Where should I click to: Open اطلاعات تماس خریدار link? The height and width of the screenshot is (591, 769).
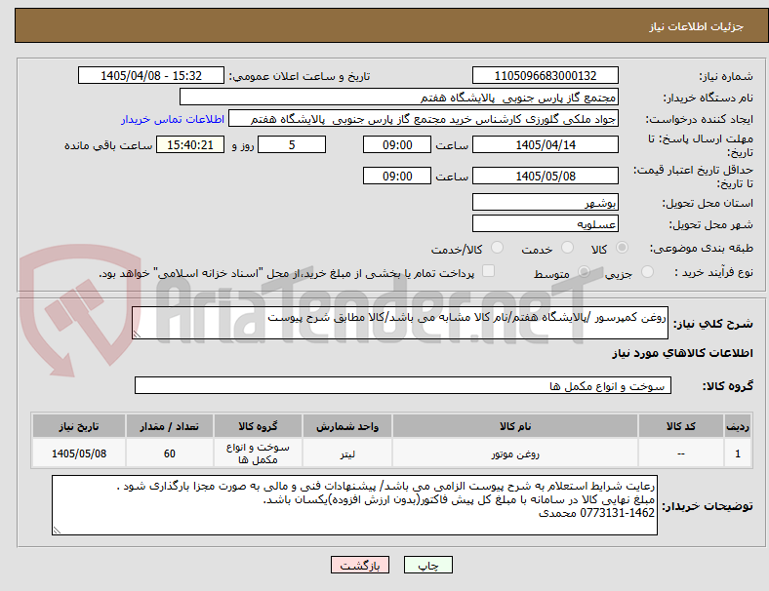pyautogui.click(x=173, y=119)
